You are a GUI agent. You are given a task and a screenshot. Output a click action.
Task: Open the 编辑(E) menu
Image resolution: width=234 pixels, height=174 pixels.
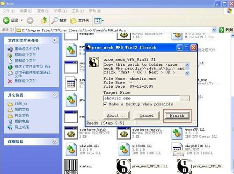(26, 11)
